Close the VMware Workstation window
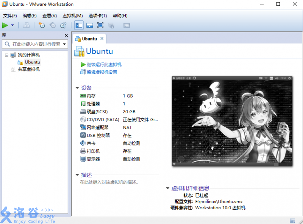The image size is (303, 224). [295, 4]
